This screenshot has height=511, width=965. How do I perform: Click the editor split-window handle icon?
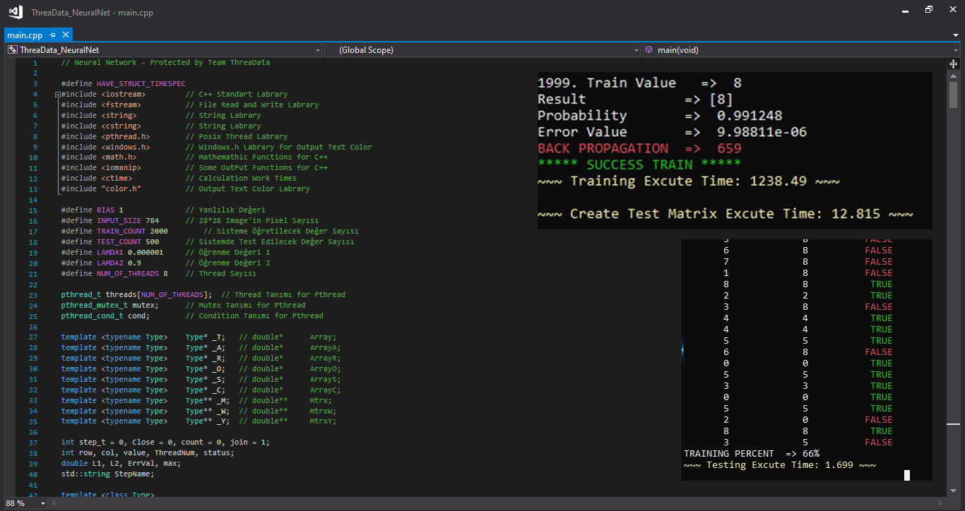point(953,63)
